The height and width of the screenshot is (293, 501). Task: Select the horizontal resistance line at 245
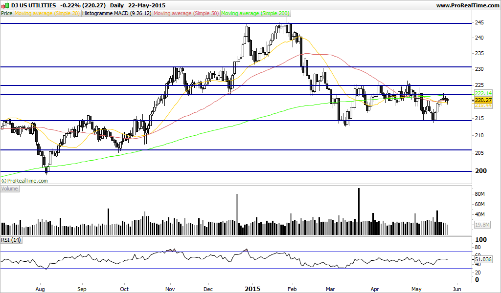(236, 23)
